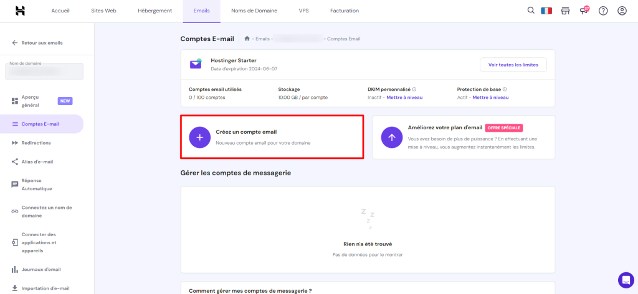Click the Nom de domaine field
Image resolution: width=638 pixels, height=294 pixels.
point(44,71)
